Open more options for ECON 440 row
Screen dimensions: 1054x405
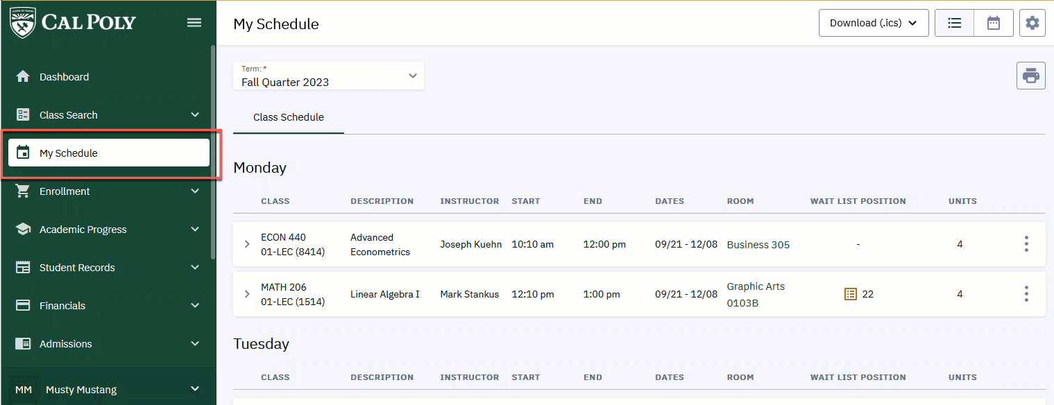point(1026,244)
